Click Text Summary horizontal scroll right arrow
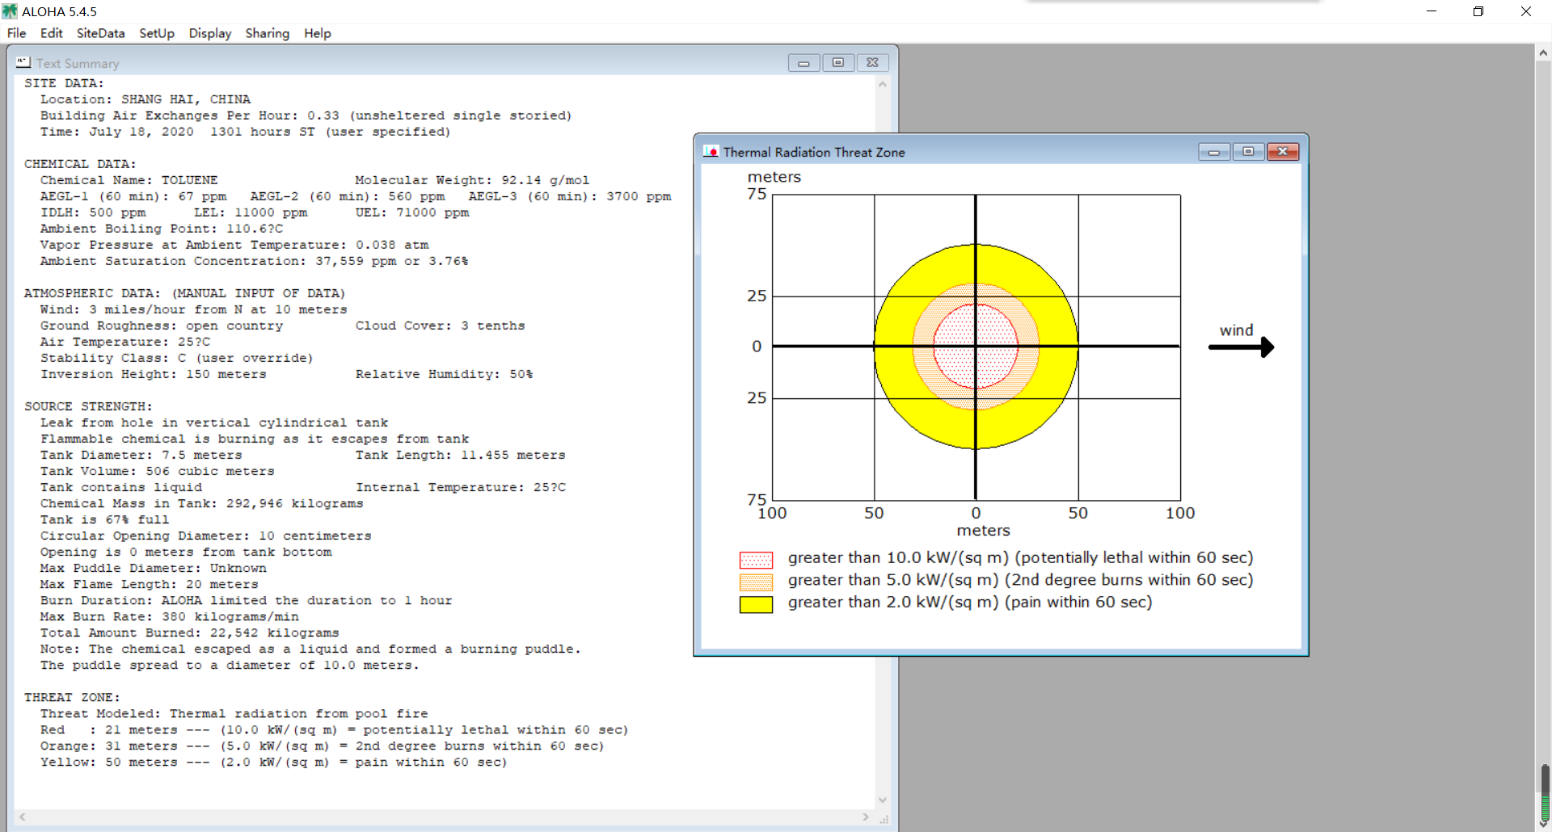Image resolution: width=1552 pixels, height=832 pixels. (866, 817)
